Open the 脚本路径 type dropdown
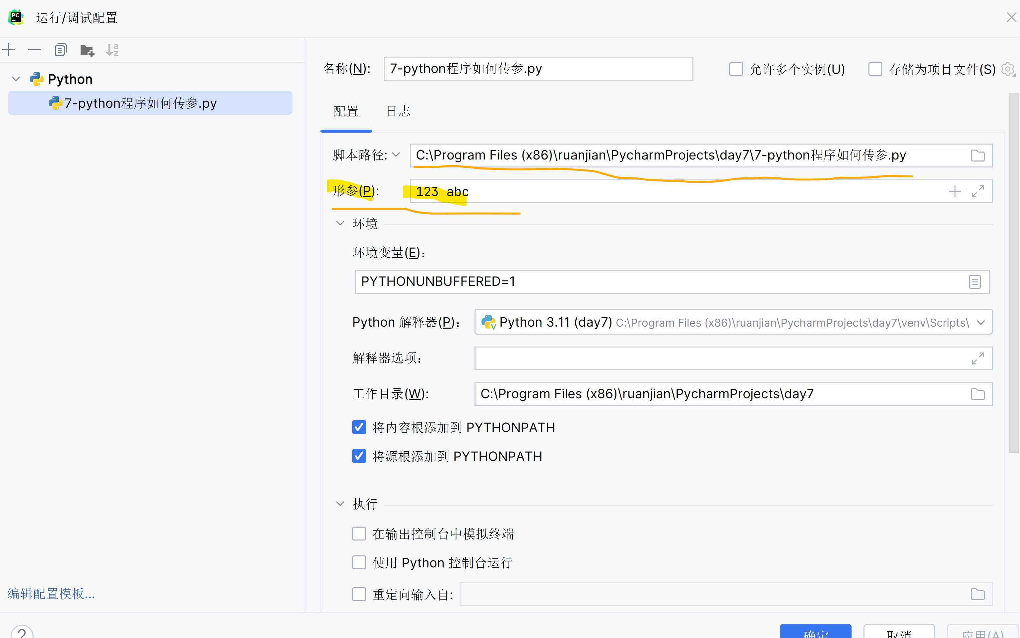The image size is (1020, 638). click(x=396, y=155)
